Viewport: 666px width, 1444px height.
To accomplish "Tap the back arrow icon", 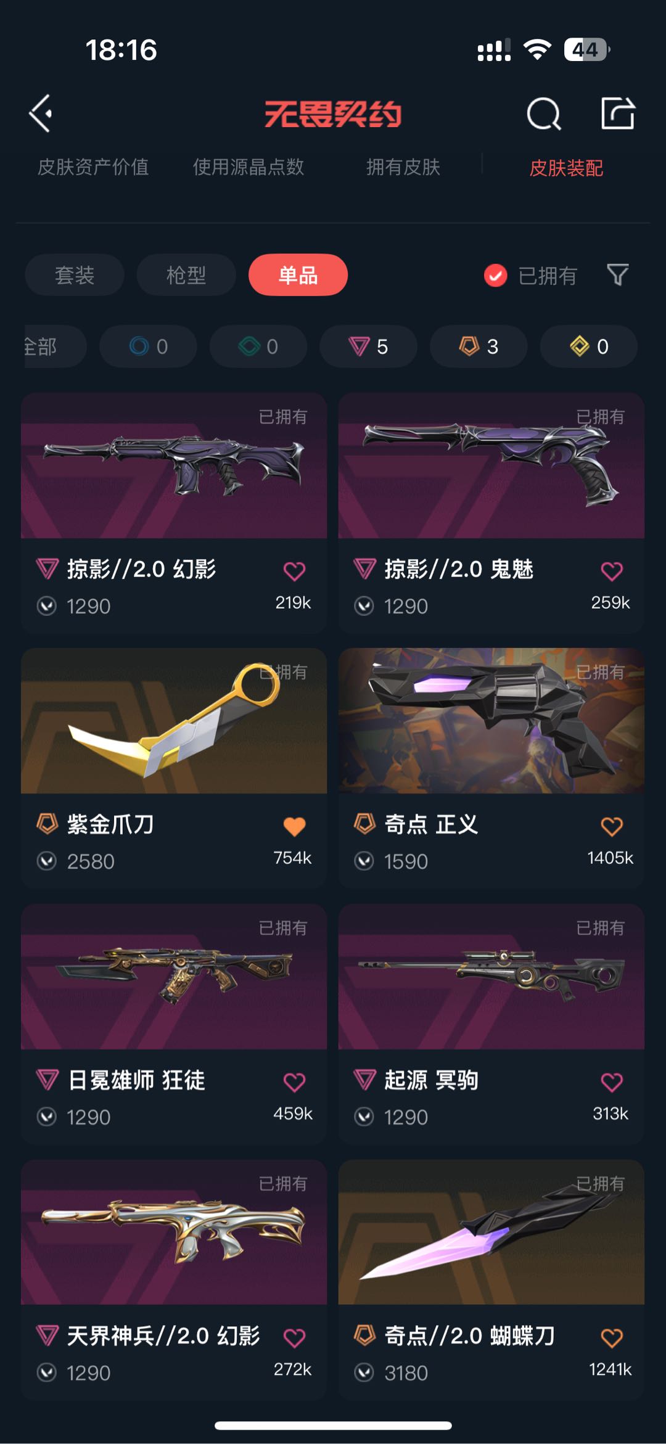I will tap(41, 113).
